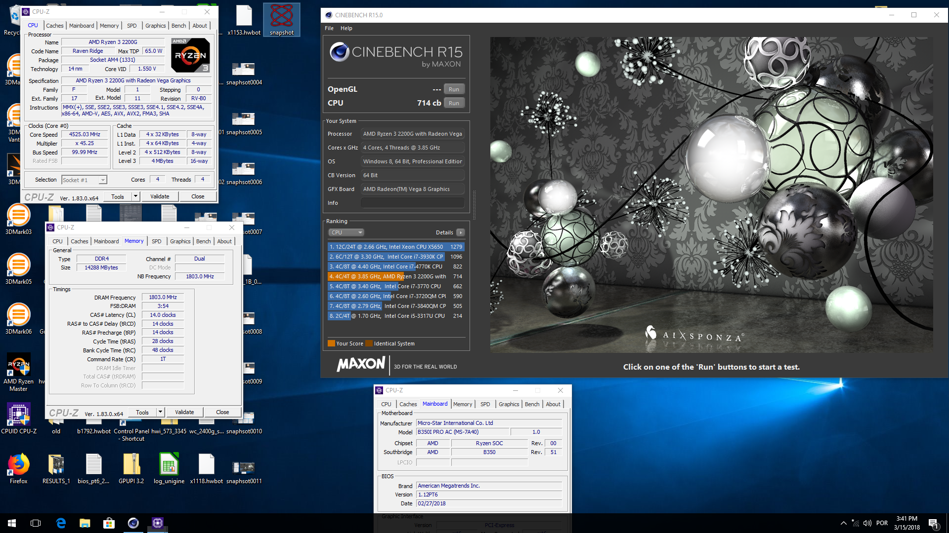Select Xeon X5650 ranking row
Image resolution: width=949 pixels, height=533 pixels.
396,247
